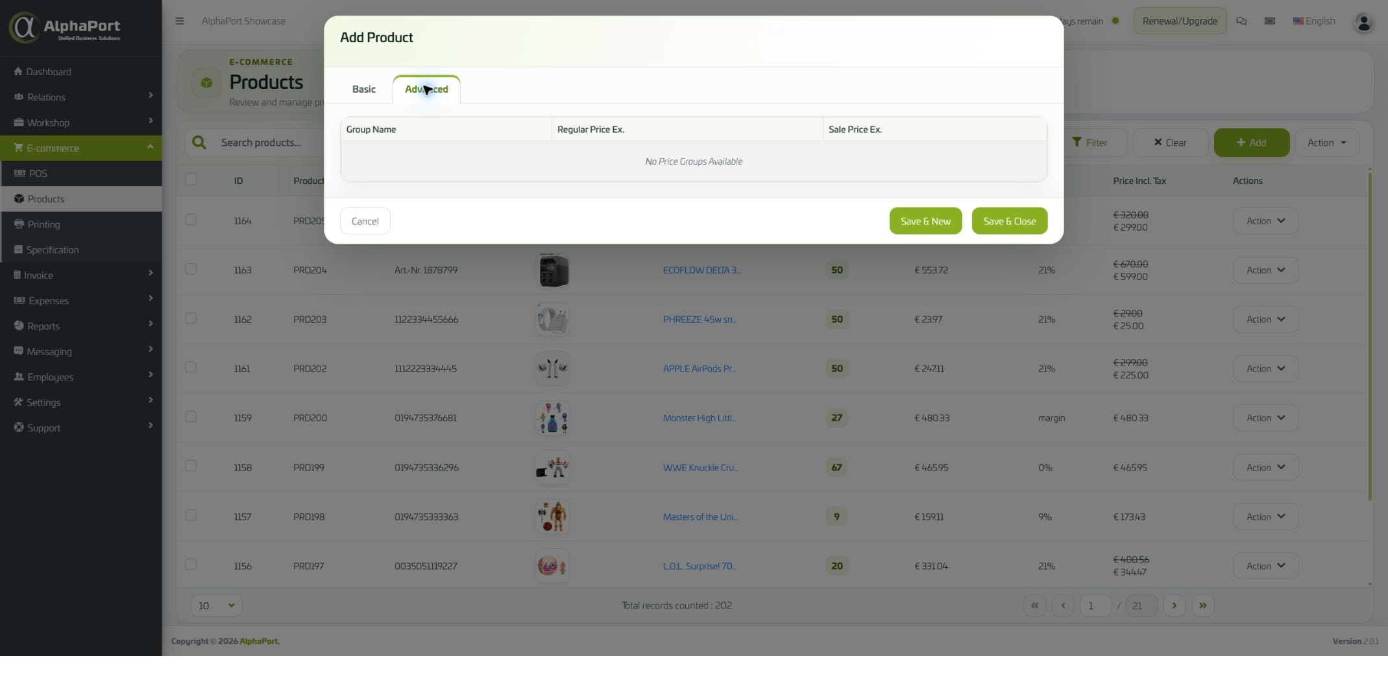Click the Save & New button
This screenshot has height=700, width=1388.
coord(925,221)
